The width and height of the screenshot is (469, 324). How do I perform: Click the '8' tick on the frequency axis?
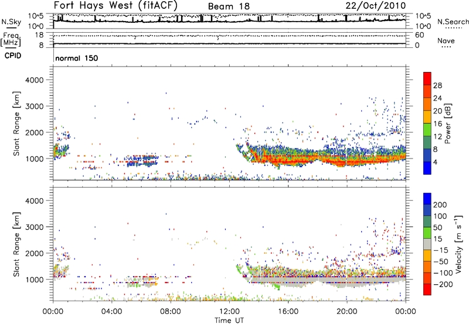click(x=41, y=45)
